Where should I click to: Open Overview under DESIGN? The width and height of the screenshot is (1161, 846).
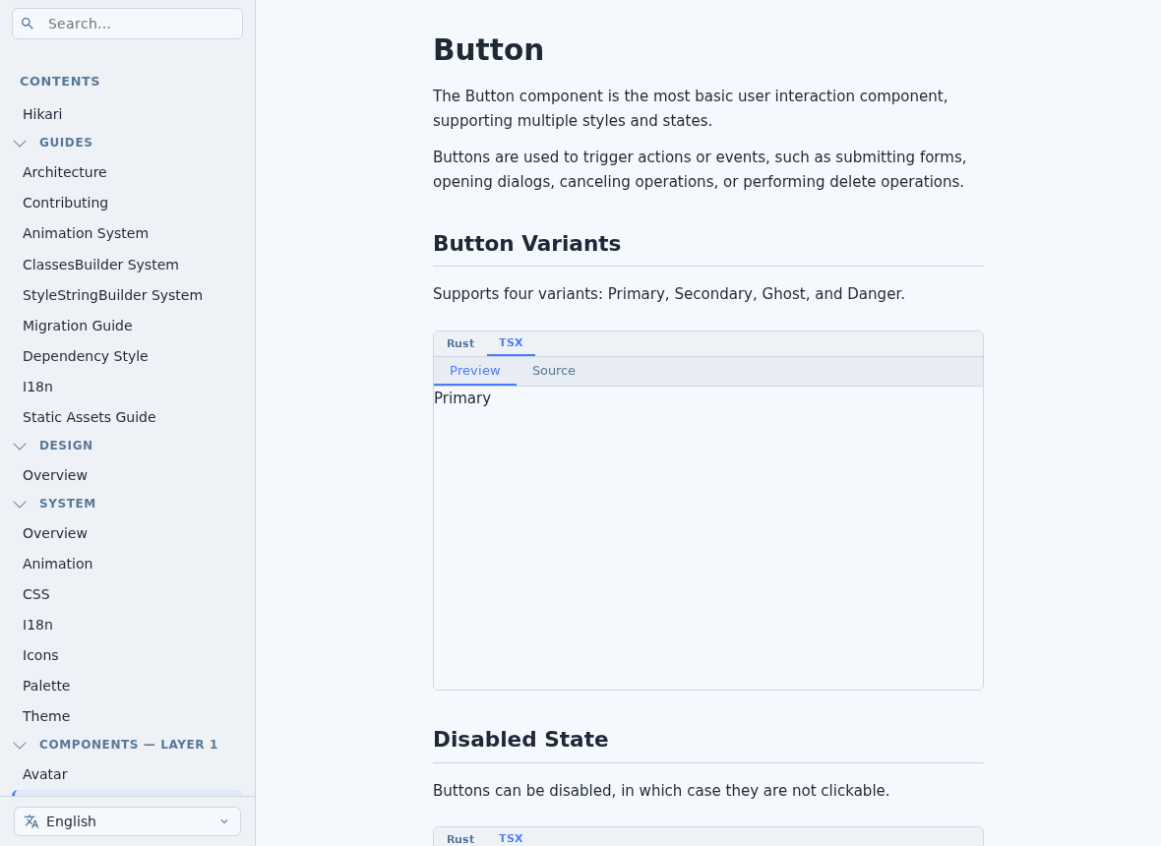click(x=55, y=475)
